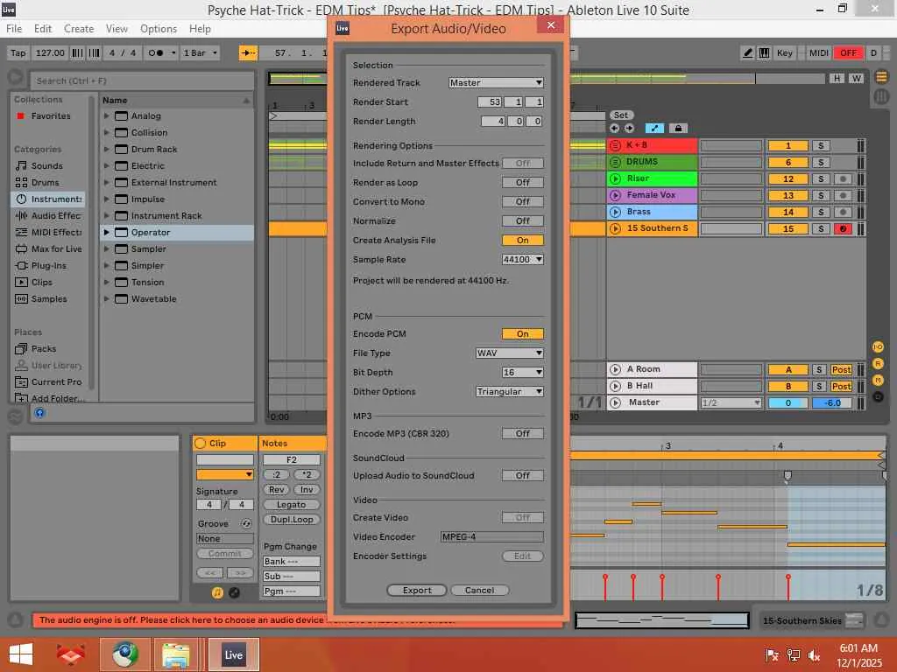Viewport: 897px width, 672px height.
Task: Unfold the Riser track
Action: pos(615,178)
